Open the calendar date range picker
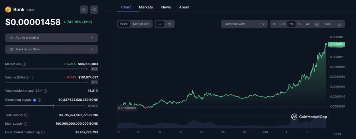Screen dimensions: 356x139 pos(317,24)
